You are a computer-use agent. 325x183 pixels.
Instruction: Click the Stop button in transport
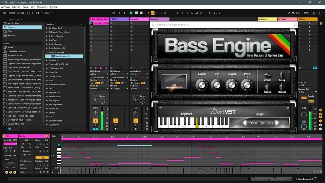coord(136,13)
